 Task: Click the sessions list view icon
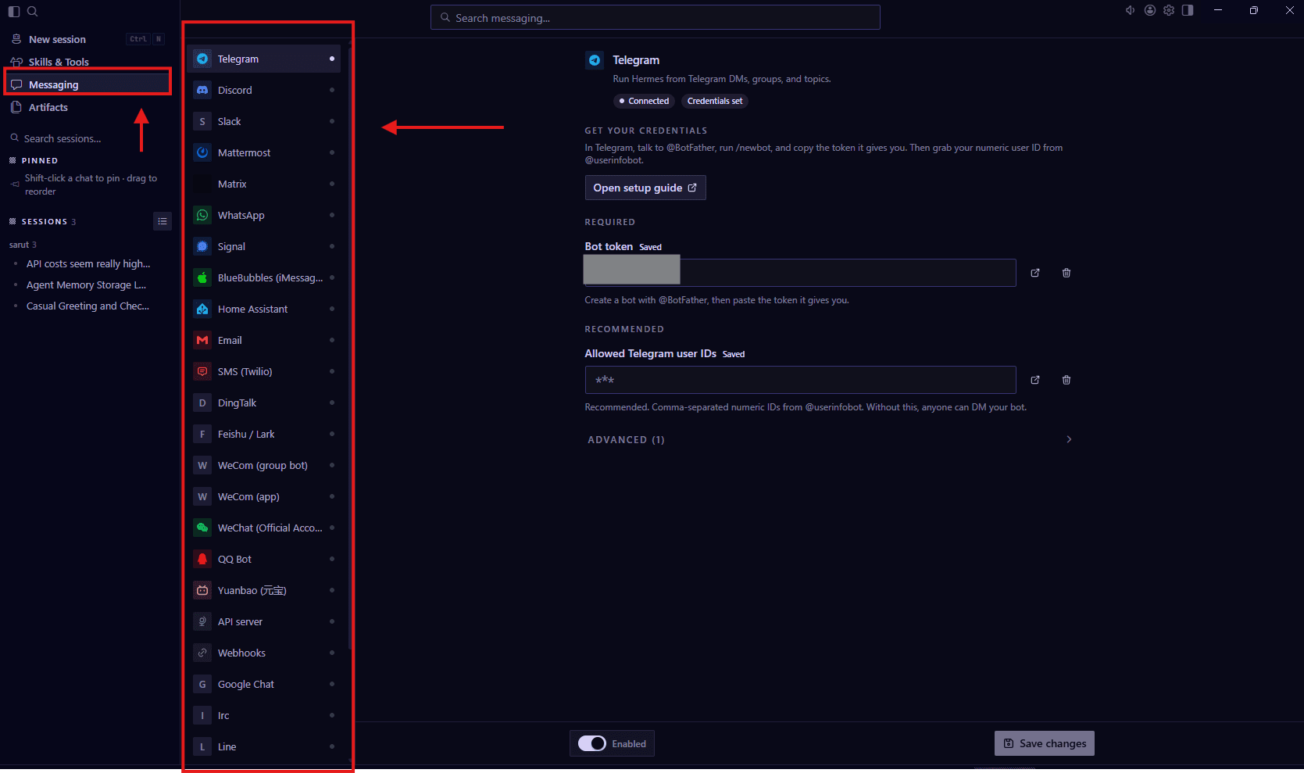(x=163, y=221)
